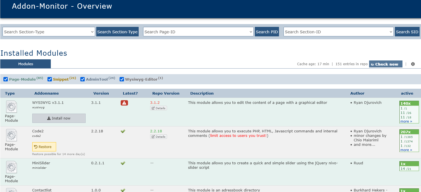Image resolution: width=421 pixels, height=192 pixels.
Task: Click the green checkmark in MiniSlider row
Action: point(123,163)
